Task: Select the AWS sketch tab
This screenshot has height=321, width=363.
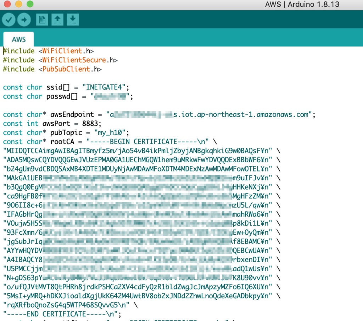Action: (19, 39)
